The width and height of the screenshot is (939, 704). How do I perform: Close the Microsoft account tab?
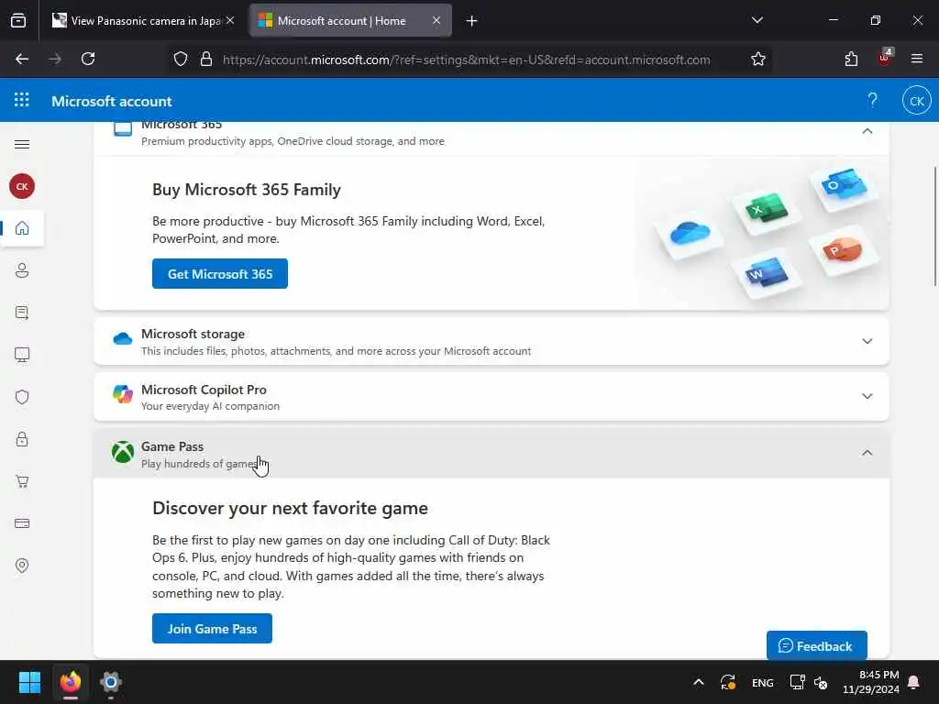tap(436, 20)
